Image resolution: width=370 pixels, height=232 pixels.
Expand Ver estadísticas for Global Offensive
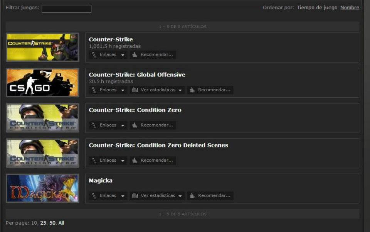pyautogui.click(x=157, y=90)
